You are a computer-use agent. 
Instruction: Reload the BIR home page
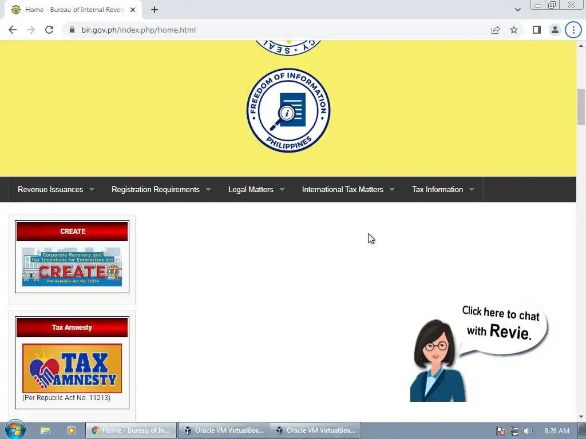[49, 30]
